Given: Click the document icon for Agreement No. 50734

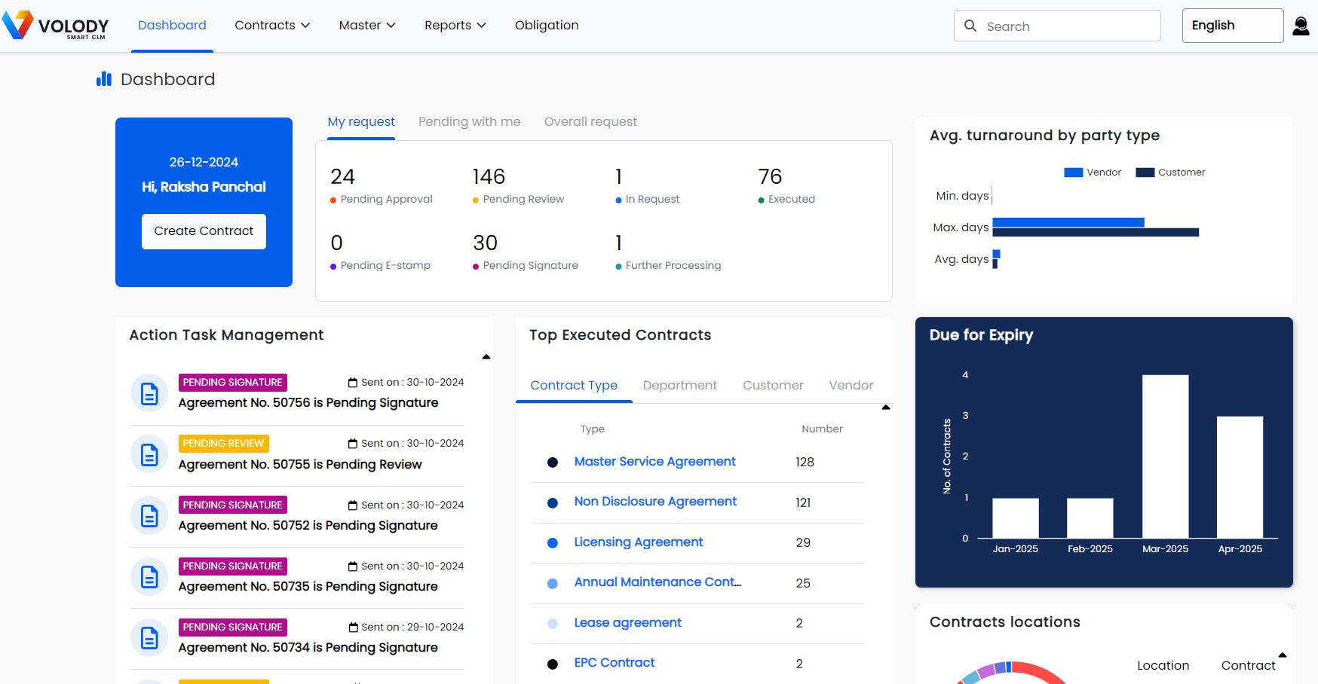Looking at the screenshot, I should tap(149, 637).
